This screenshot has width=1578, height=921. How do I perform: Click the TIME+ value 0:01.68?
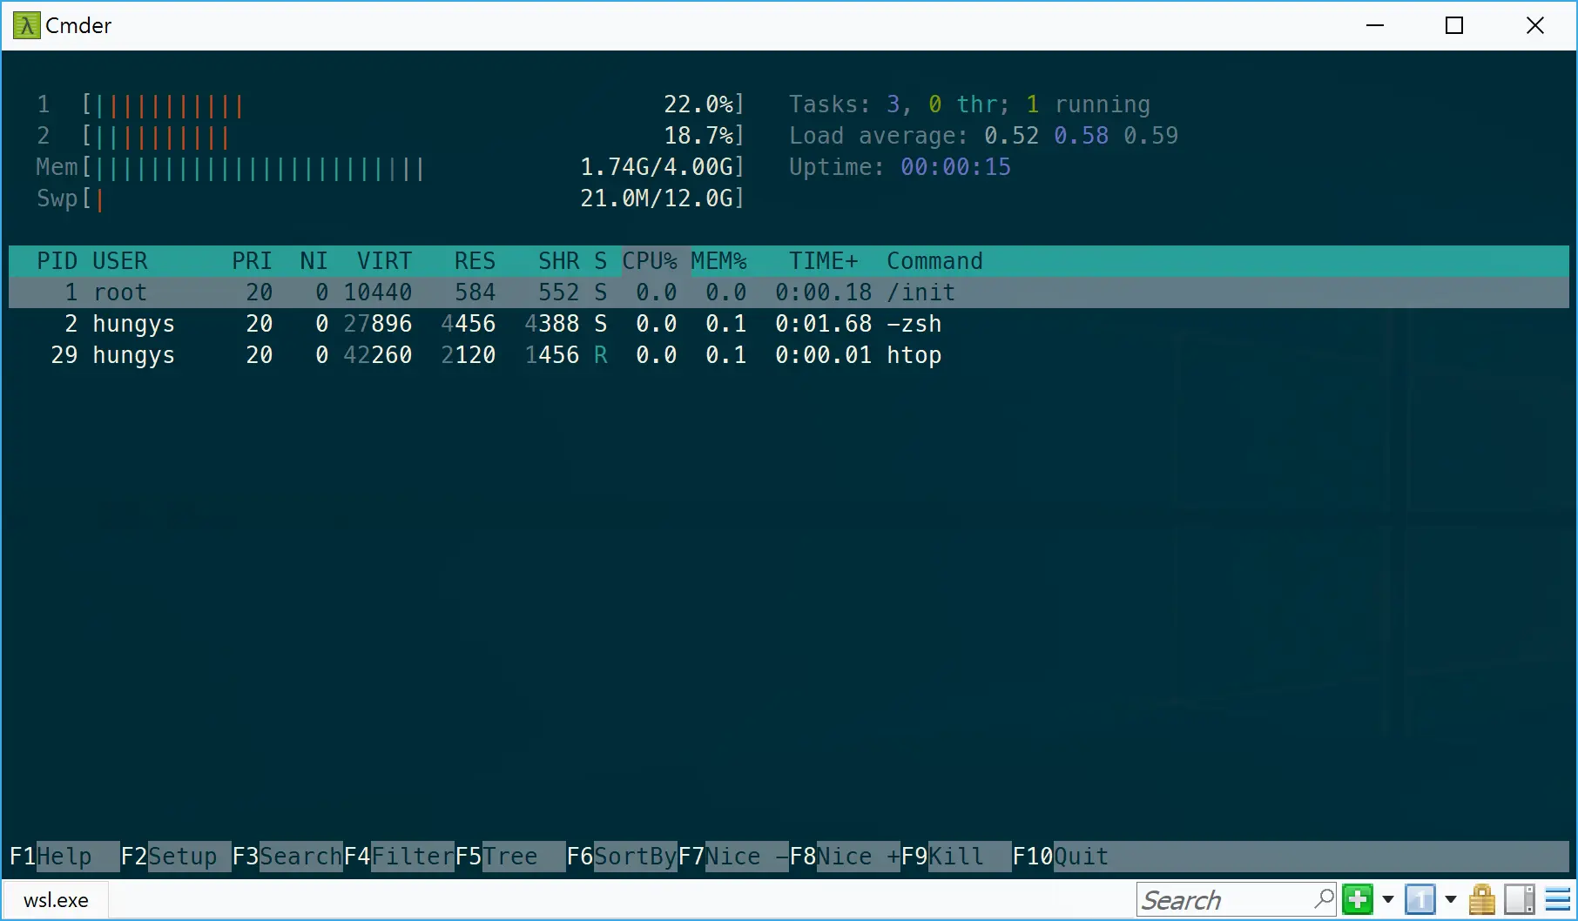[x=824, y=324]
